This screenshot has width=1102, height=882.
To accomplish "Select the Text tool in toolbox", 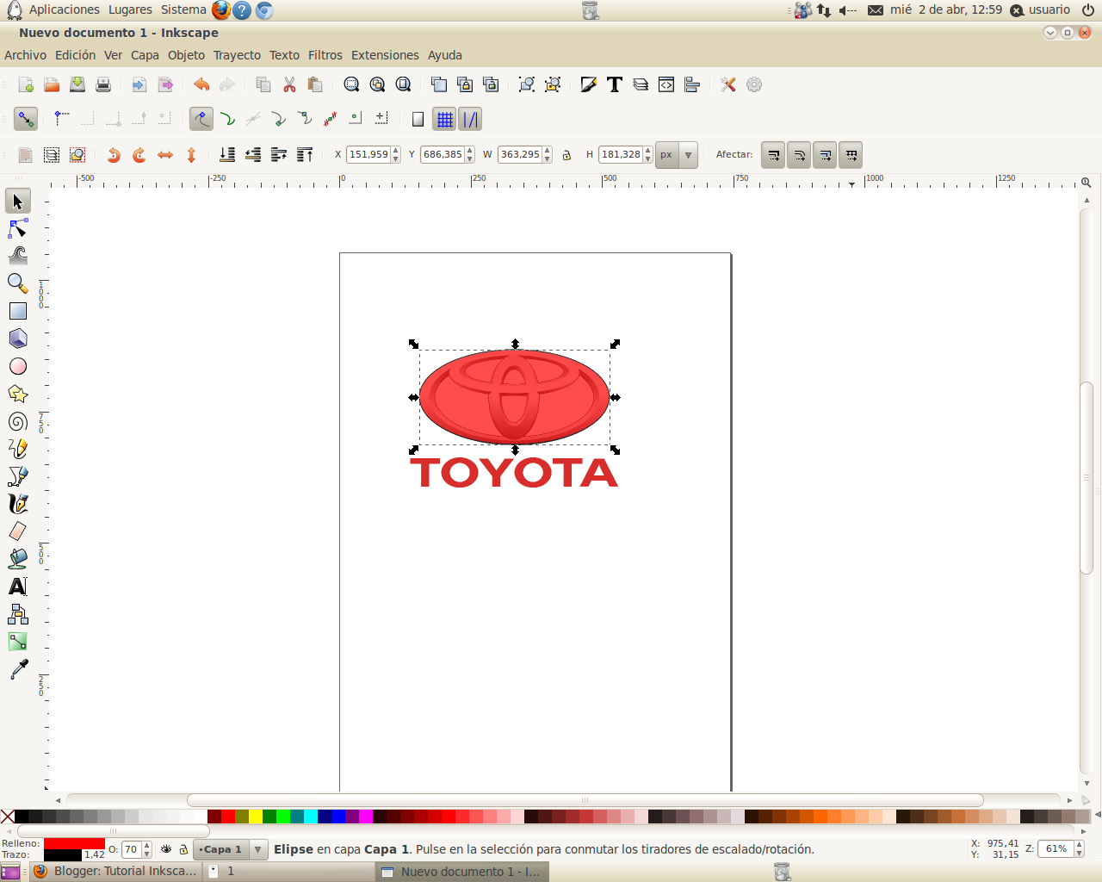I will pyautogui.click(x=17, y=587).
